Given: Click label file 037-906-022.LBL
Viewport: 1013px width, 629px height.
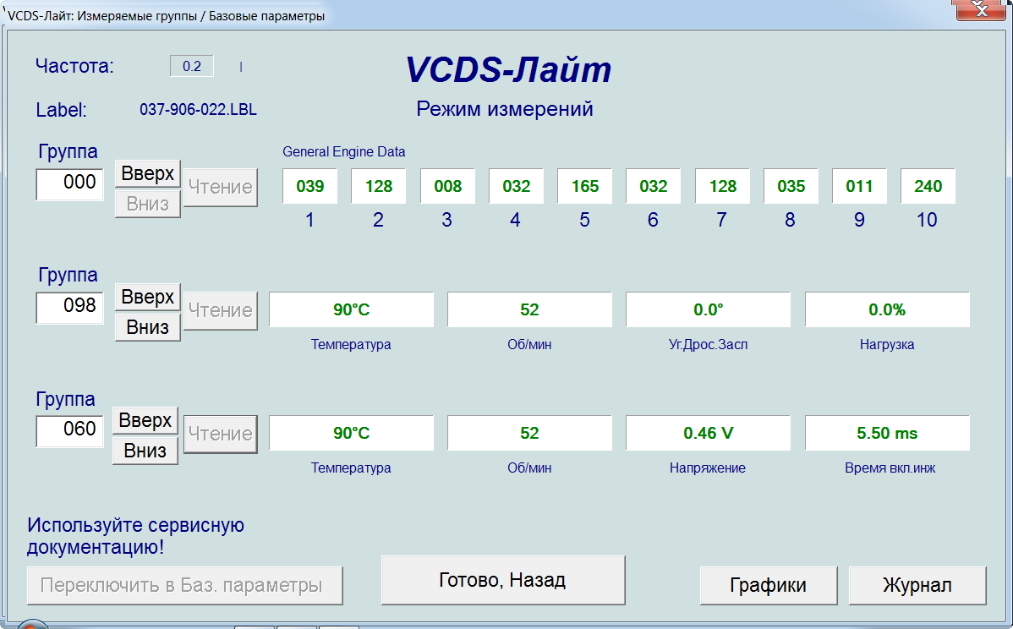Looking at the screenshot, I should 199,109.
